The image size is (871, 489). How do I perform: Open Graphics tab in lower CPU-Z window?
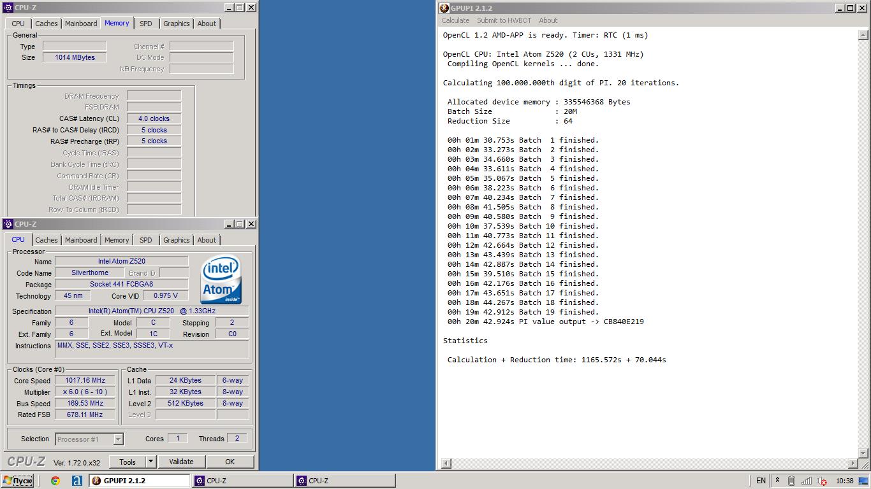(177, 240)
